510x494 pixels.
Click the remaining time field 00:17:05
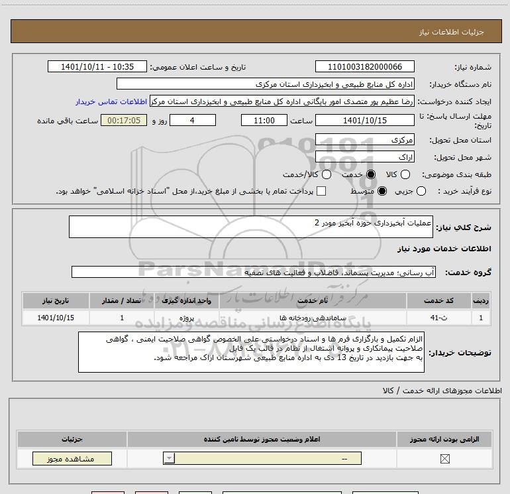pyautogui.click(x=124, y=120)
